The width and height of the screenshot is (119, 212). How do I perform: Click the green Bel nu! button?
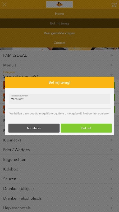point(86,128)
